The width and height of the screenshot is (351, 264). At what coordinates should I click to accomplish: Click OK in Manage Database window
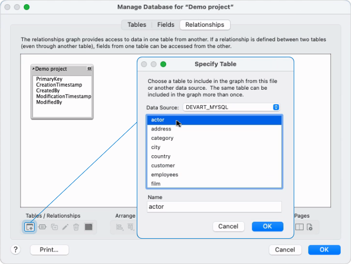pos(324,250)
